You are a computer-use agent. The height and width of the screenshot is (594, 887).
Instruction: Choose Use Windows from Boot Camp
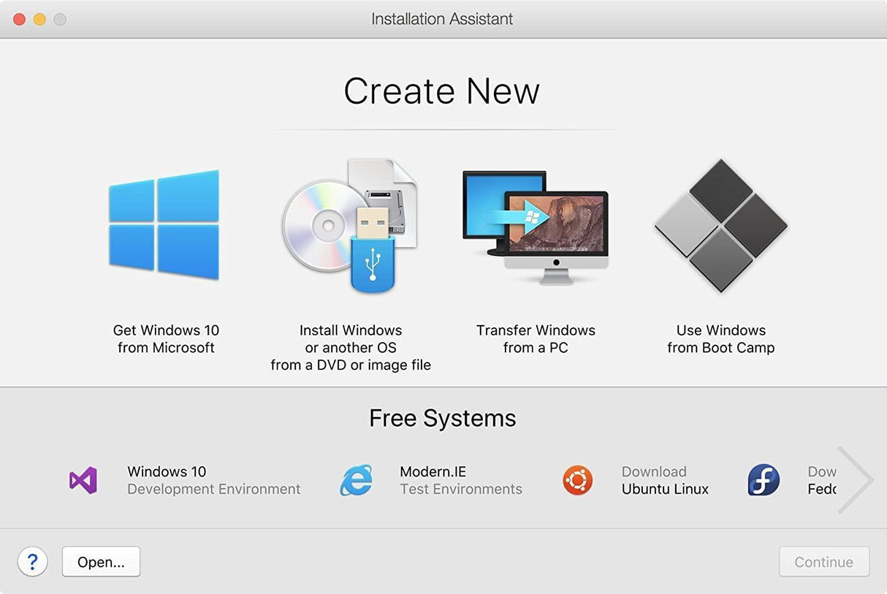[x=720, y=339]
